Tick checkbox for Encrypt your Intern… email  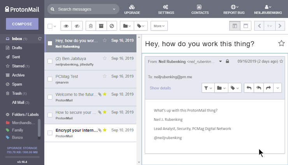pyautogui.click(x=50, y=133)
